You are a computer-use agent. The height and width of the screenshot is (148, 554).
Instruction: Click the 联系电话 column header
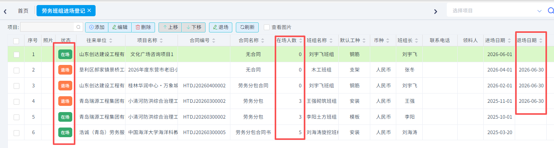pos(440,41)
